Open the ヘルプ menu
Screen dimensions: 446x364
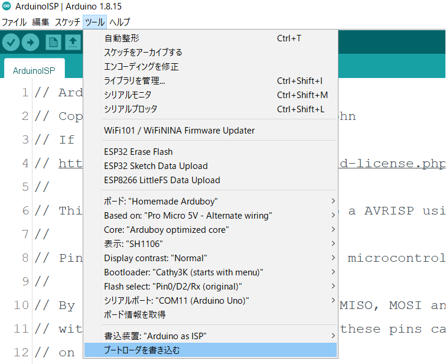click(120, 22)
